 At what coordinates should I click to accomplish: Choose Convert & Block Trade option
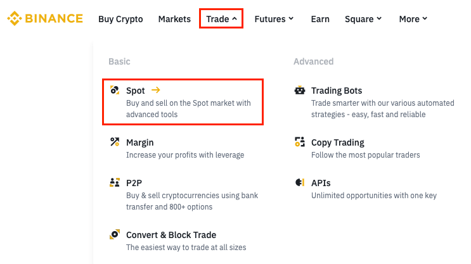tap(171, 235)
